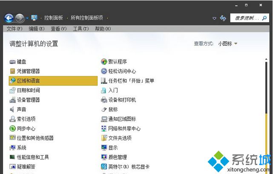Open Taskbar and Start Menu (任务栏和「开始」菜单) icon
273x174 pixels.
[104, 81]
